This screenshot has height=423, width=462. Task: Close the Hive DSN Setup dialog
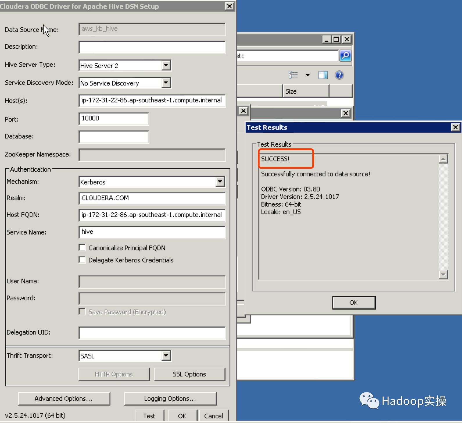tap(229, 6)
